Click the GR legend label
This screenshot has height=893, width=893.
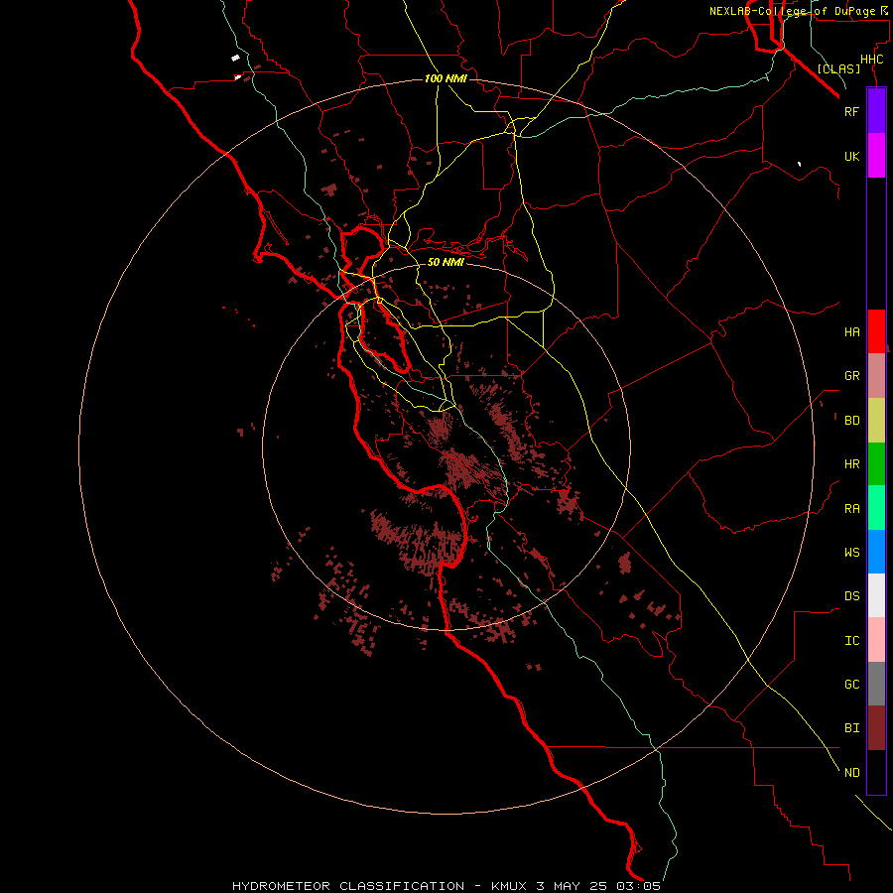point(851,376)
